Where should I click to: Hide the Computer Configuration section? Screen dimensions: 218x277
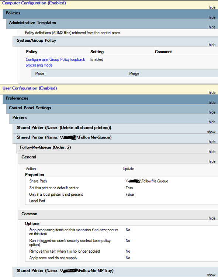pyautogui.click(x=212, y=7)
